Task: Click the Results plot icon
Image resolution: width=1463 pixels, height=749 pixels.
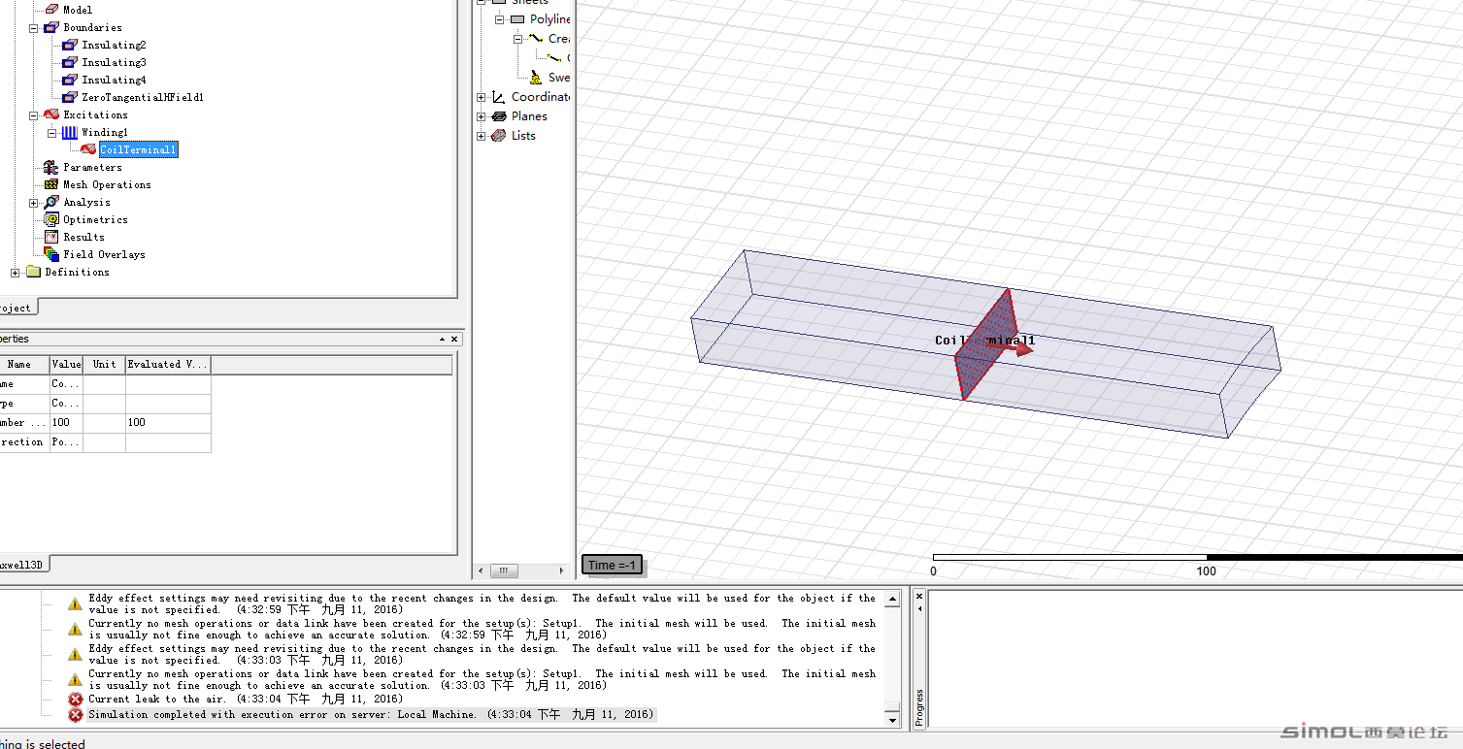Action: pos(51,237)
